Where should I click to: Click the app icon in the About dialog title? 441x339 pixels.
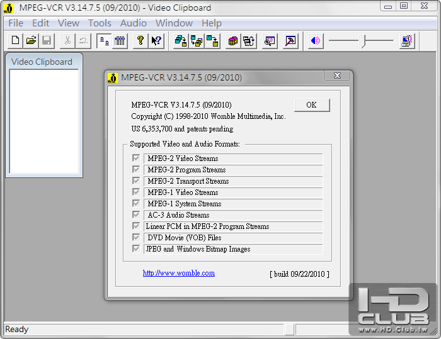tap(113, 78)
